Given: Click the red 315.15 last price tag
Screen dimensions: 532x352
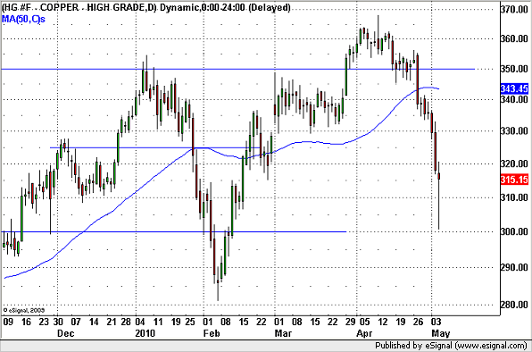Looking at the screenshot, I should coord(514,180).
